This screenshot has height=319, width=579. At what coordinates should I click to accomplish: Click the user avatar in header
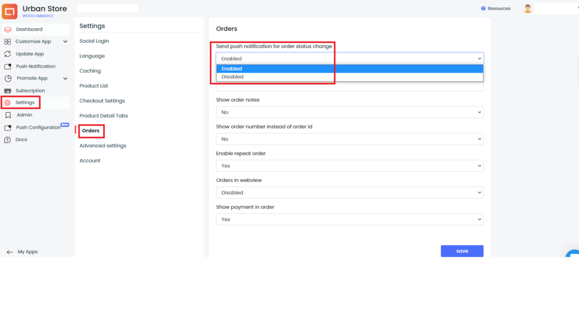click(x=528, y=8)
